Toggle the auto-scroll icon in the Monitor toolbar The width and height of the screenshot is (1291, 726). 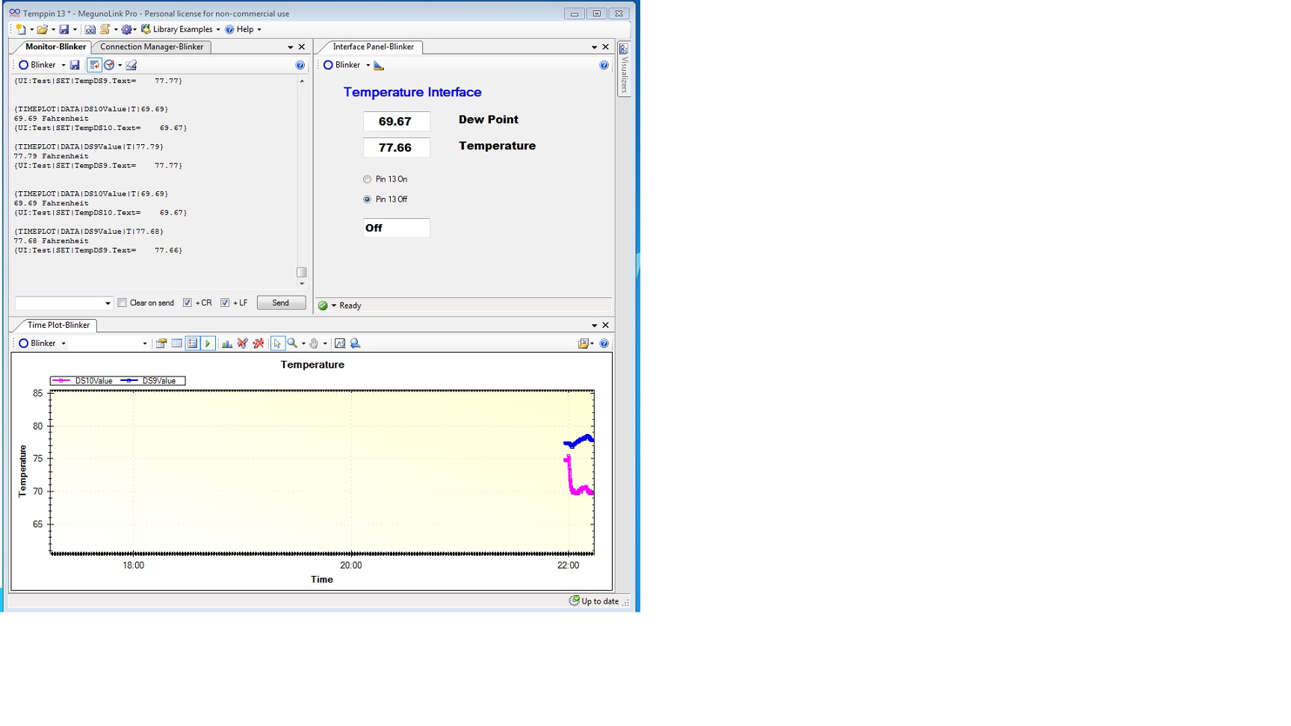point(94,65)
